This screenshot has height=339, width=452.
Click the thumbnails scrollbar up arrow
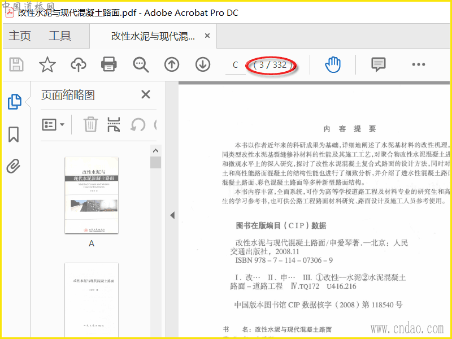coord(156,150)
